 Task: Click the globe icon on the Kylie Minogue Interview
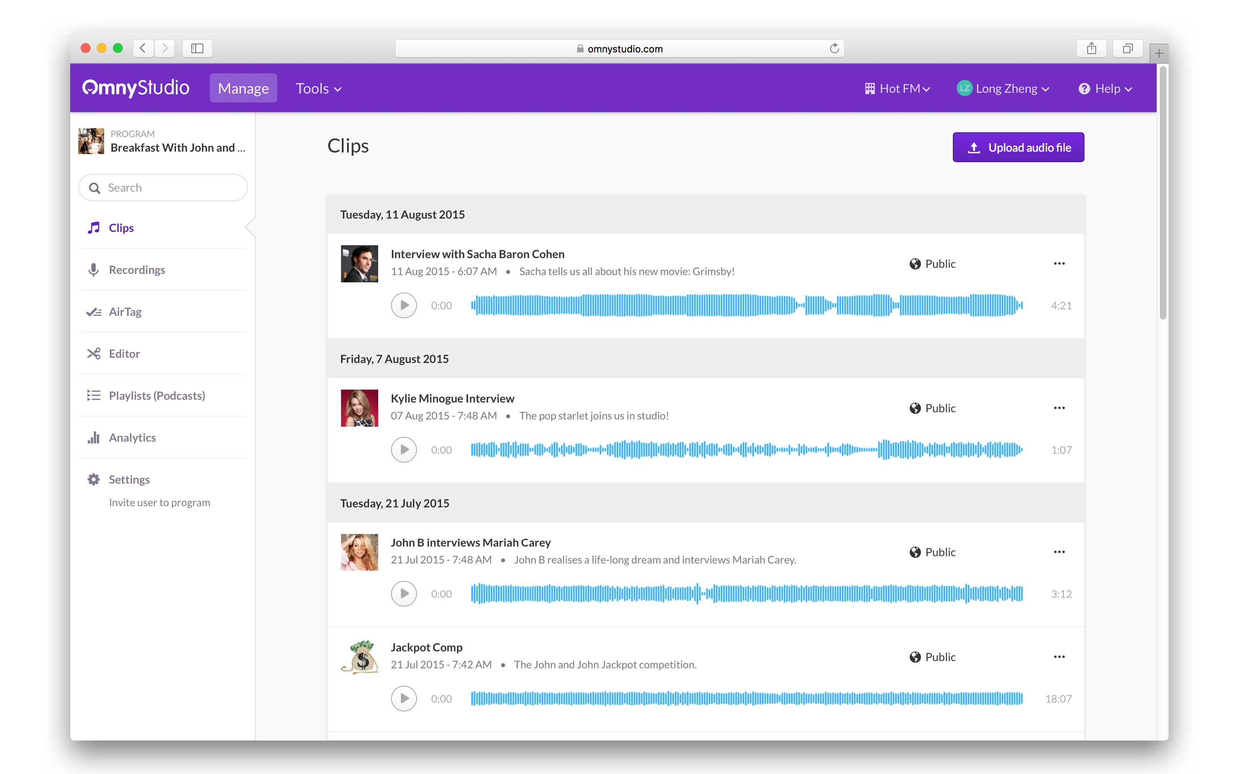915,408
